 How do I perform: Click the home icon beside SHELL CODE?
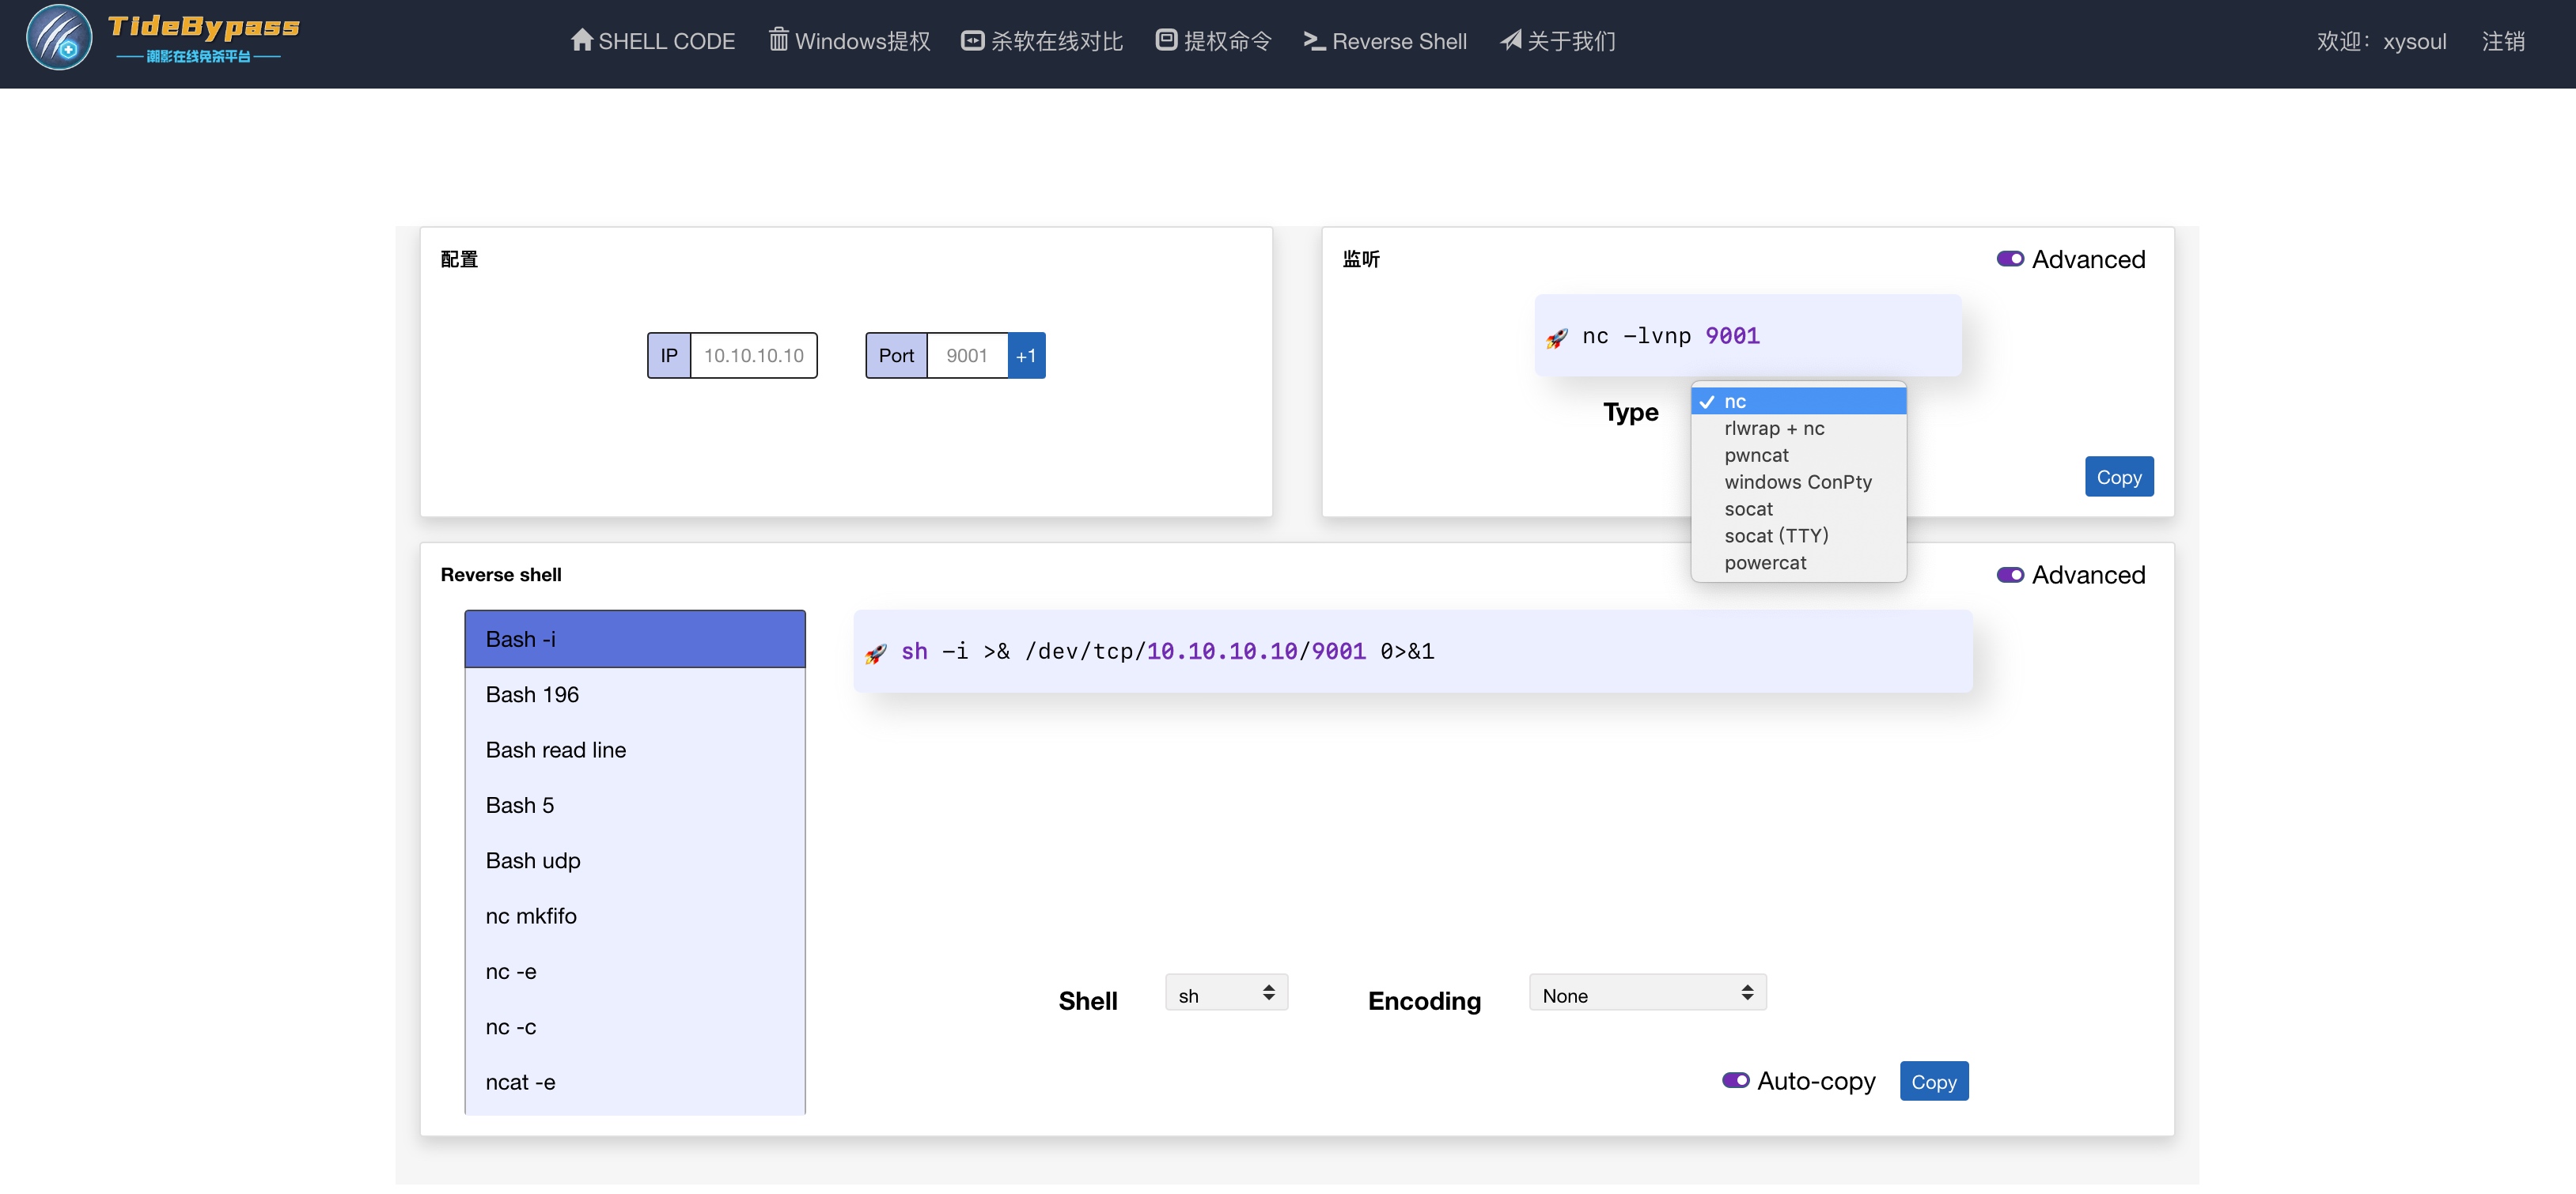tap(581, 40)
